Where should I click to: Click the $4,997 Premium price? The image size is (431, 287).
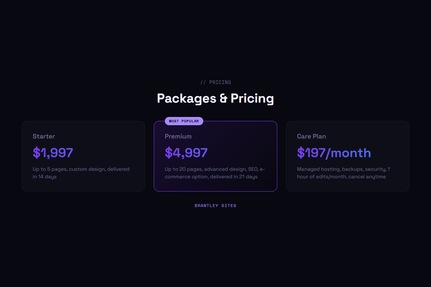186,152
